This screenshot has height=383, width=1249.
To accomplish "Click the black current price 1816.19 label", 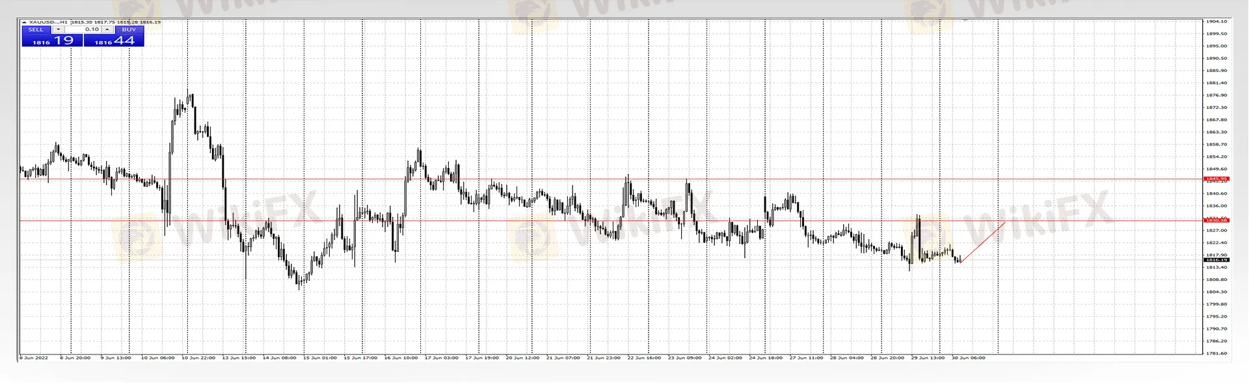I will [1216, 260].
